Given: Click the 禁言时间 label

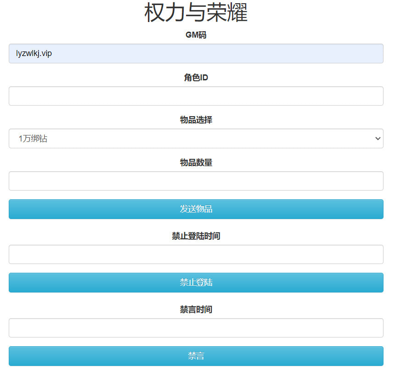Looking at the screenshot, I should pos(196,309).
